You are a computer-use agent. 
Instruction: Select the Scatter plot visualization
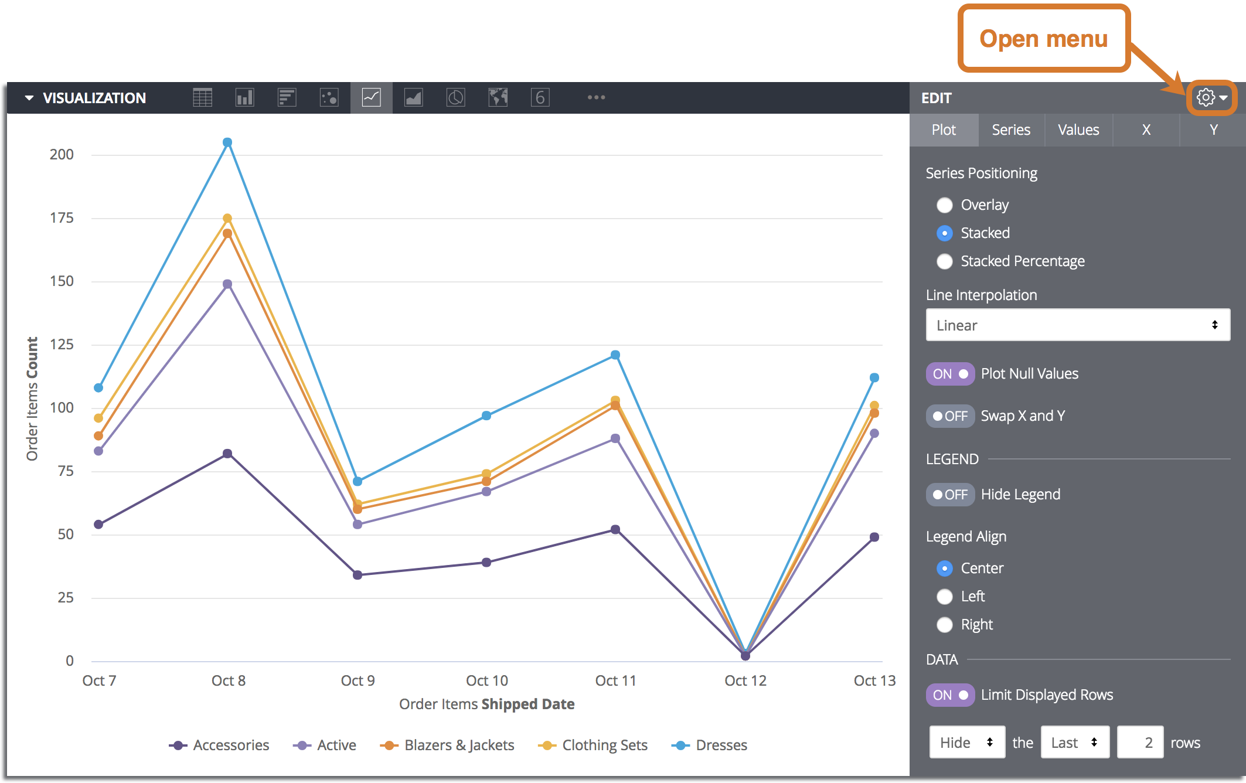coord(329,97)
